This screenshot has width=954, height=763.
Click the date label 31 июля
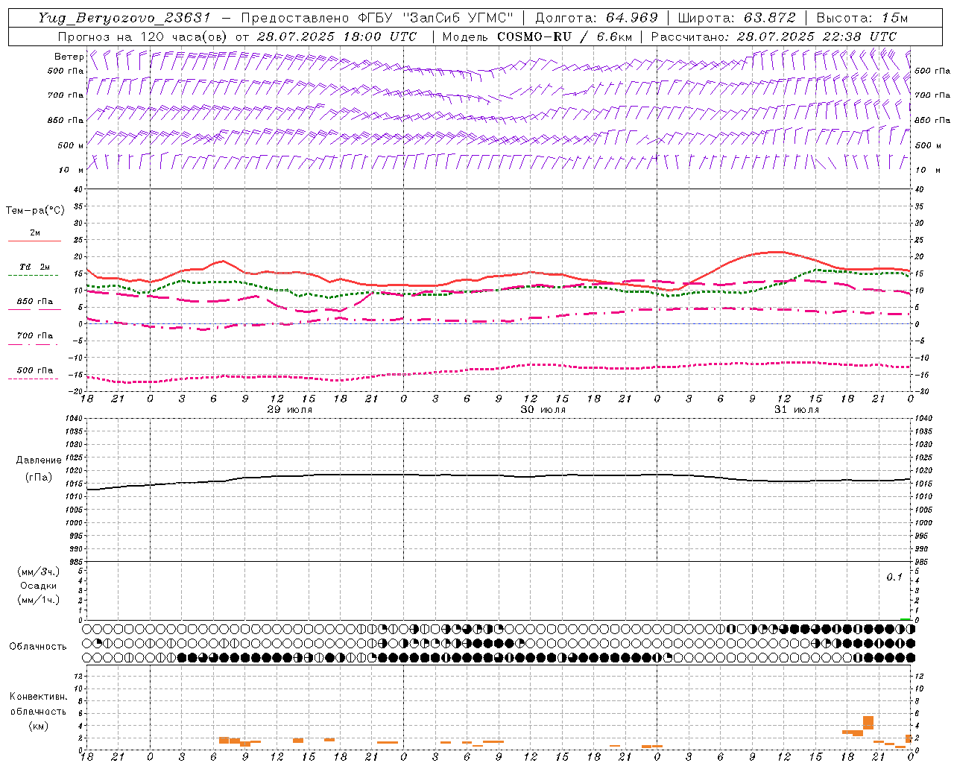point(796,410)
